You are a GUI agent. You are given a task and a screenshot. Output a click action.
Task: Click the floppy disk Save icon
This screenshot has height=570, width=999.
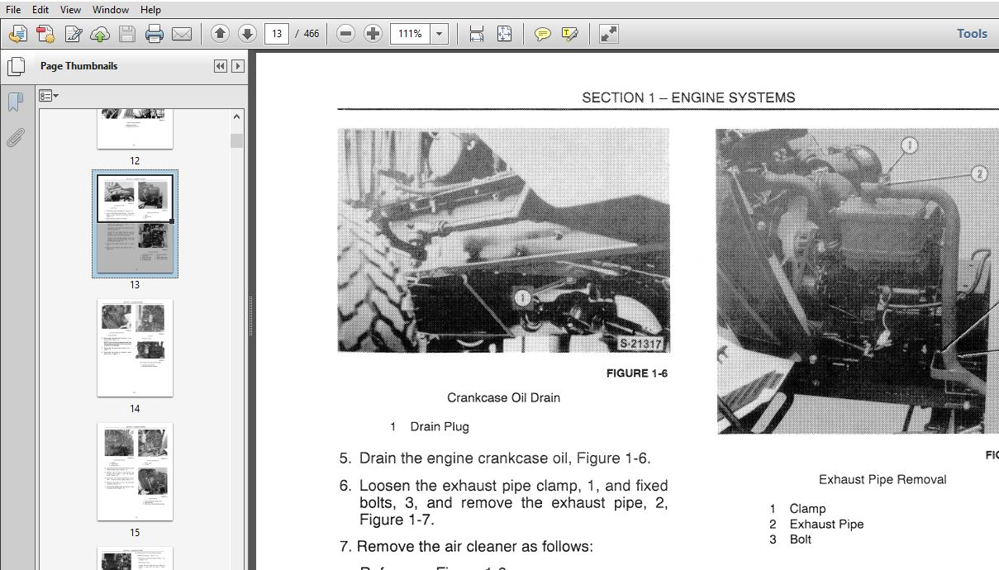pyautogui.click(x=127, y=34)
